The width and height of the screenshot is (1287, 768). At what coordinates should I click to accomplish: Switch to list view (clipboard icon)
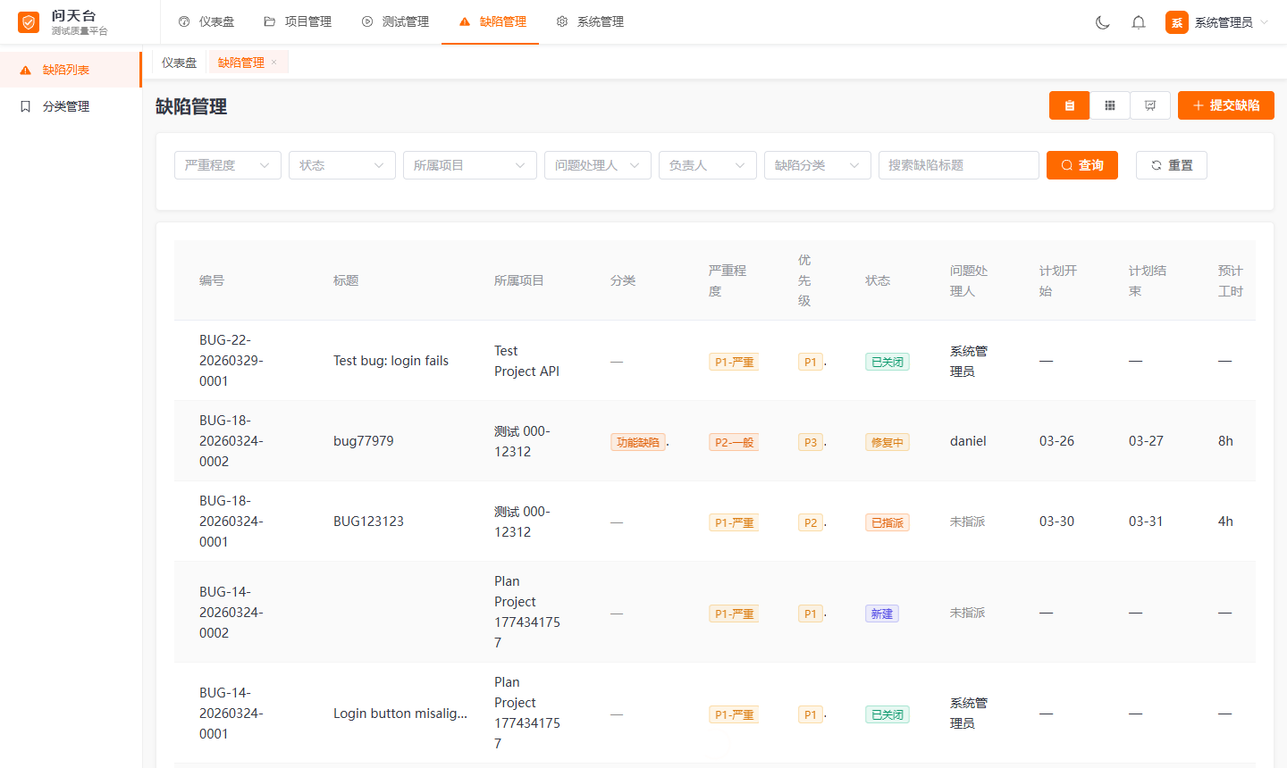[1069, 105]
